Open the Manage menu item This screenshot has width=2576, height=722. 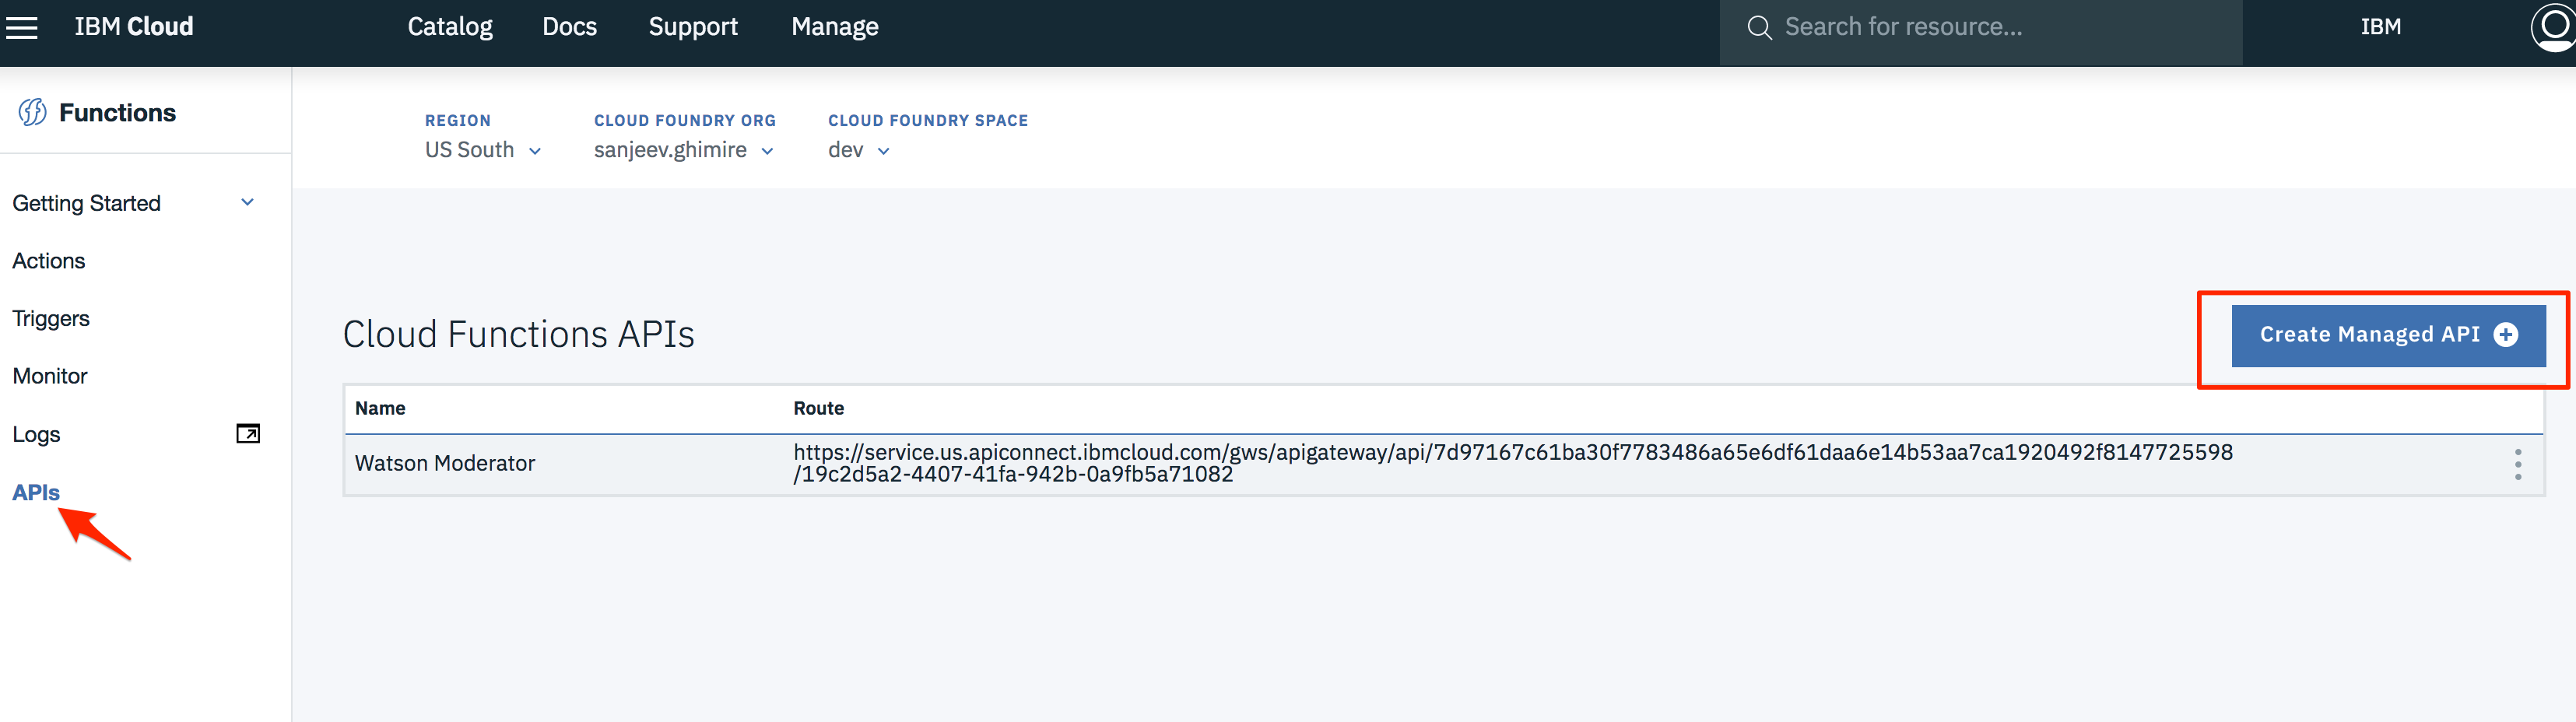point(835,27)
